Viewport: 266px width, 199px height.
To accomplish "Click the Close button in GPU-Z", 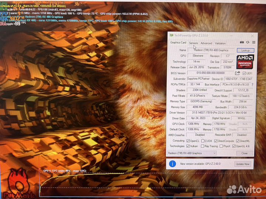I will point(244,153).
